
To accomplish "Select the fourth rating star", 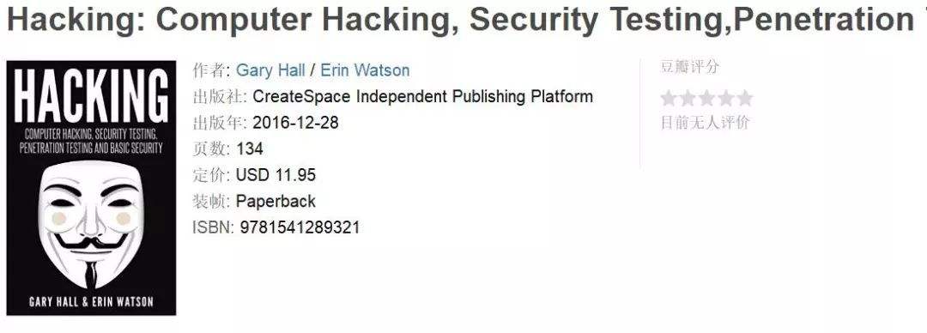I will pos(726,98).
